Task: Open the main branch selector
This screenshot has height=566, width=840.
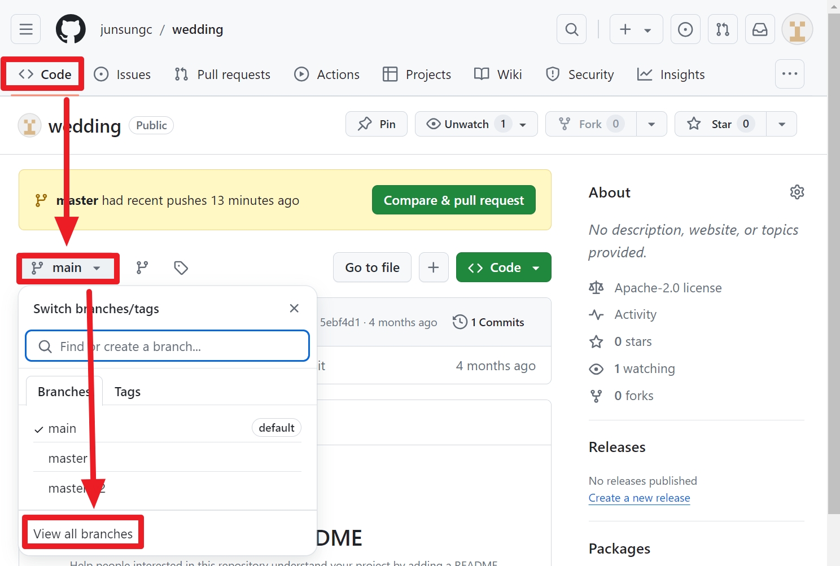Action: point(68,268)
